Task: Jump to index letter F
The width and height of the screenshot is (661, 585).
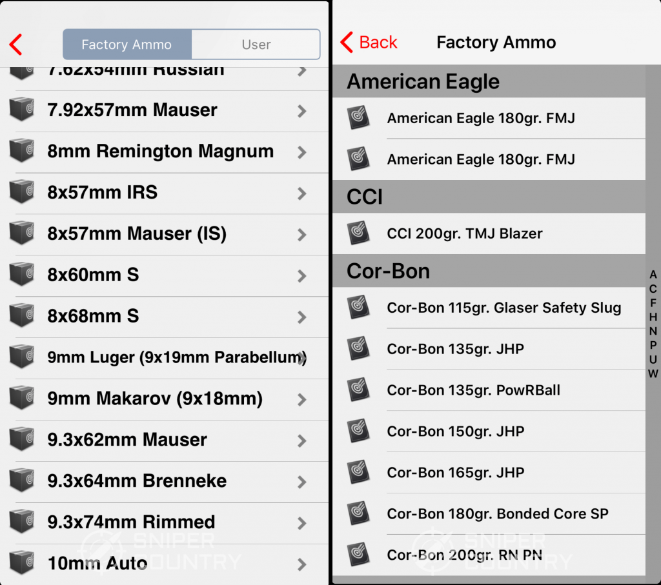Action: point(653,302)
